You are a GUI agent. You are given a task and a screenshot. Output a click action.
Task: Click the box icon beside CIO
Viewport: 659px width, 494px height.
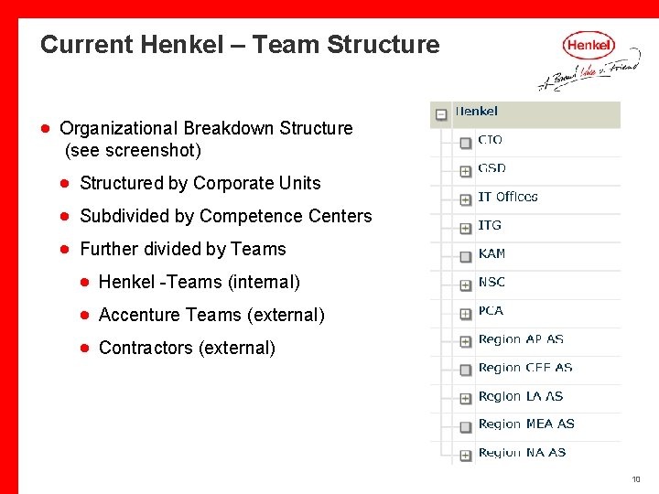465,144
